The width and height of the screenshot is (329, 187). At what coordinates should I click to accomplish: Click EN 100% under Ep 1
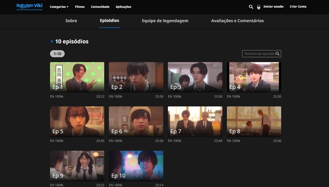pos(57,97)
